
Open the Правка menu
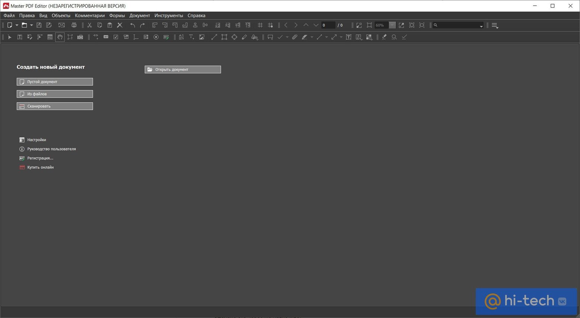click(x=27, y=16)
